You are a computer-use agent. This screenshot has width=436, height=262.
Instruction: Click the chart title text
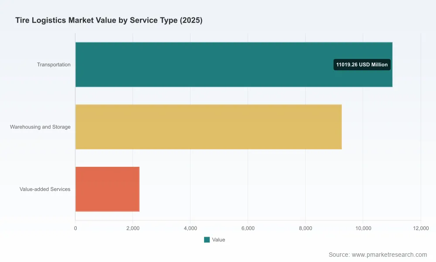109,21
